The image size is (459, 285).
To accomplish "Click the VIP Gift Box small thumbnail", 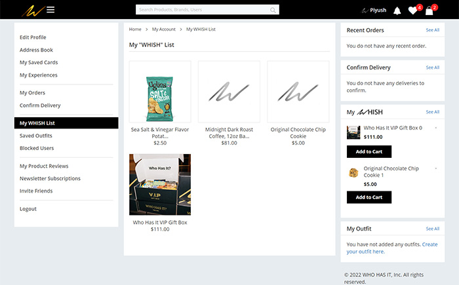I will pyautogui.click(x=353, y=132).
